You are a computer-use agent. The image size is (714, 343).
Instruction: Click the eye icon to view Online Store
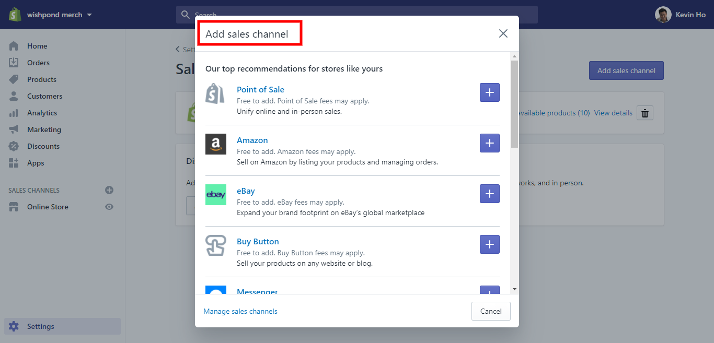(109, 207)
